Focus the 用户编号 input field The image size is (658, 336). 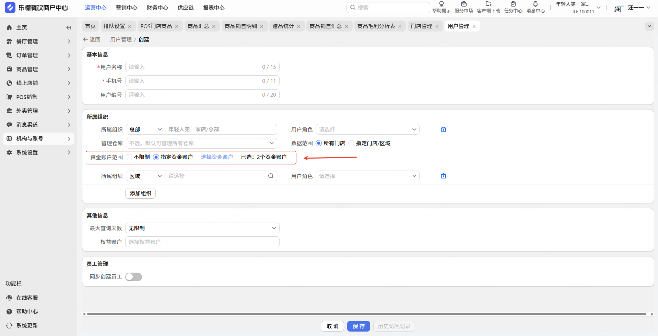pyautogui.click(x=202, y=95)
